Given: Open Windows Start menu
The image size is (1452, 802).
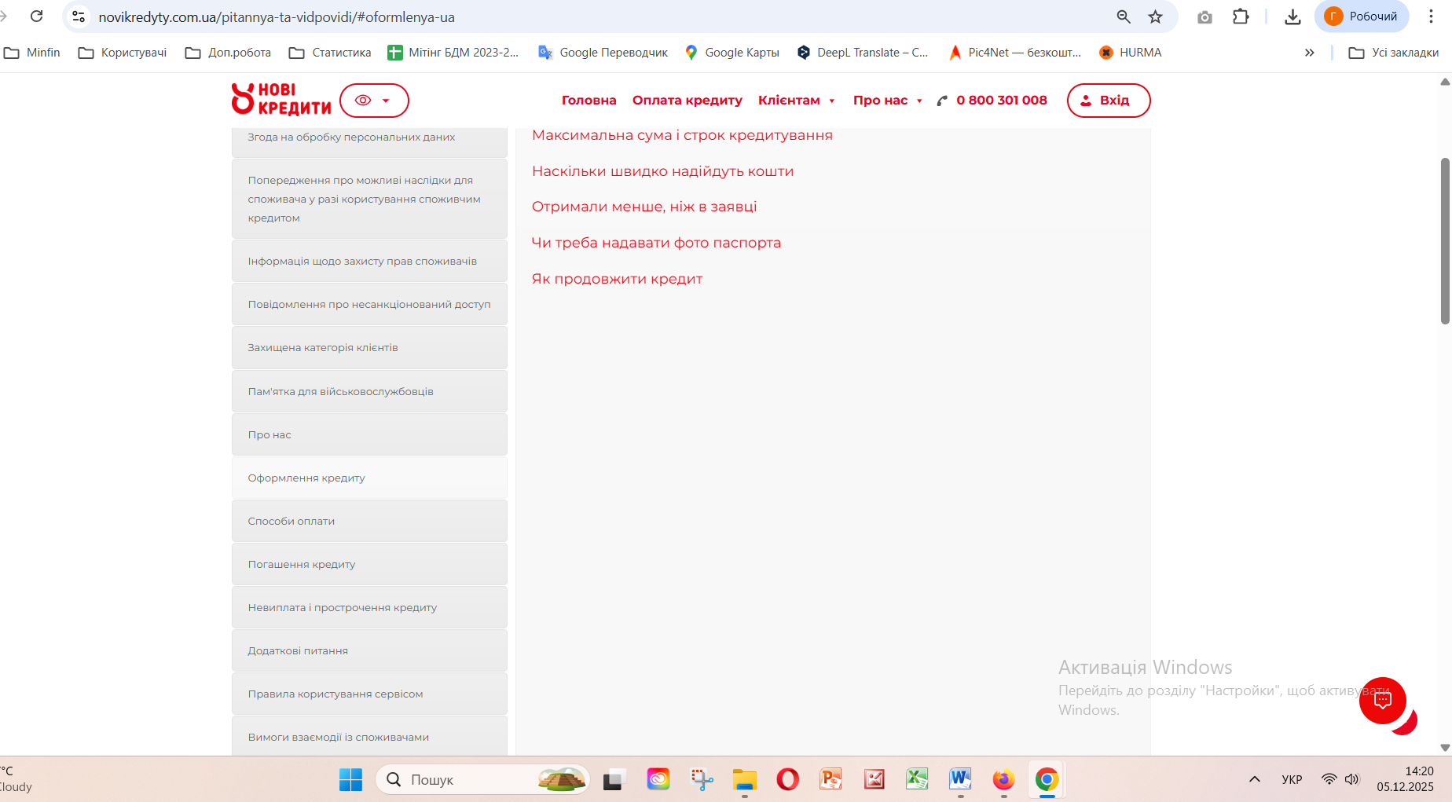Looking at the screenshot, I should click(350, 779).
